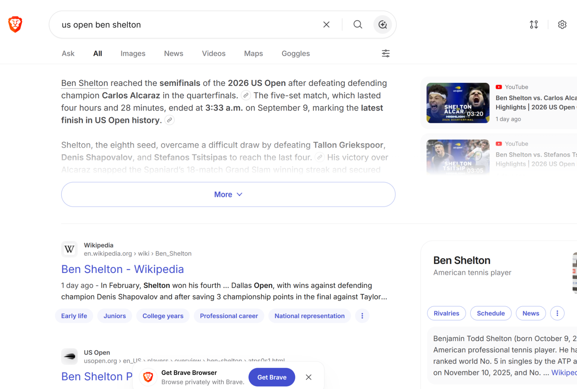577x389 pixels.
Task: Jump to Juniors section
Action: coord(115,316)
